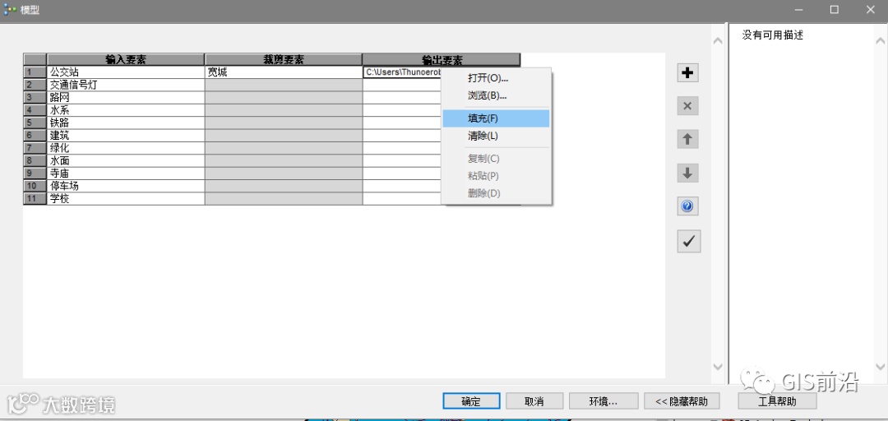Add a new row with plus icon

tap(687, 72)
